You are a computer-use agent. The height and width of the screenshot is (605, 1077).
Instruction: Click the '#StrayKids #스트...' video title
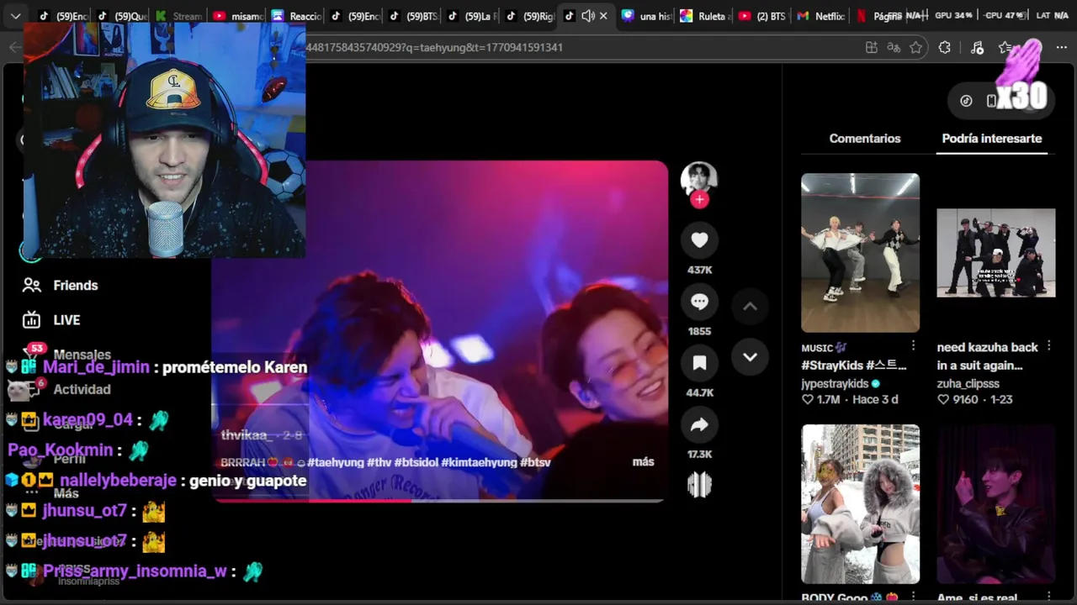(x=854, y=366)
